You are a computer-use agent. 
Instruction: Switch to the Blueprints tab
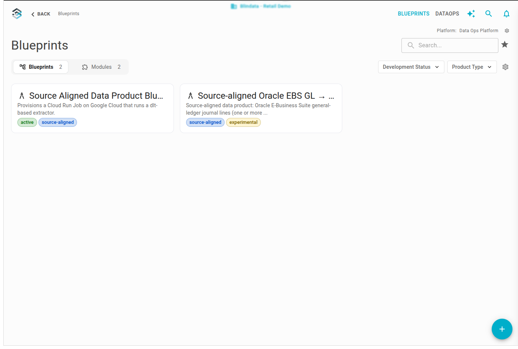(x=41, y=67)
